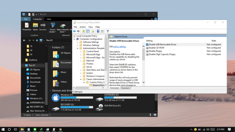Click Windows (C:) drive Apple icon

(x=56, y=98)
